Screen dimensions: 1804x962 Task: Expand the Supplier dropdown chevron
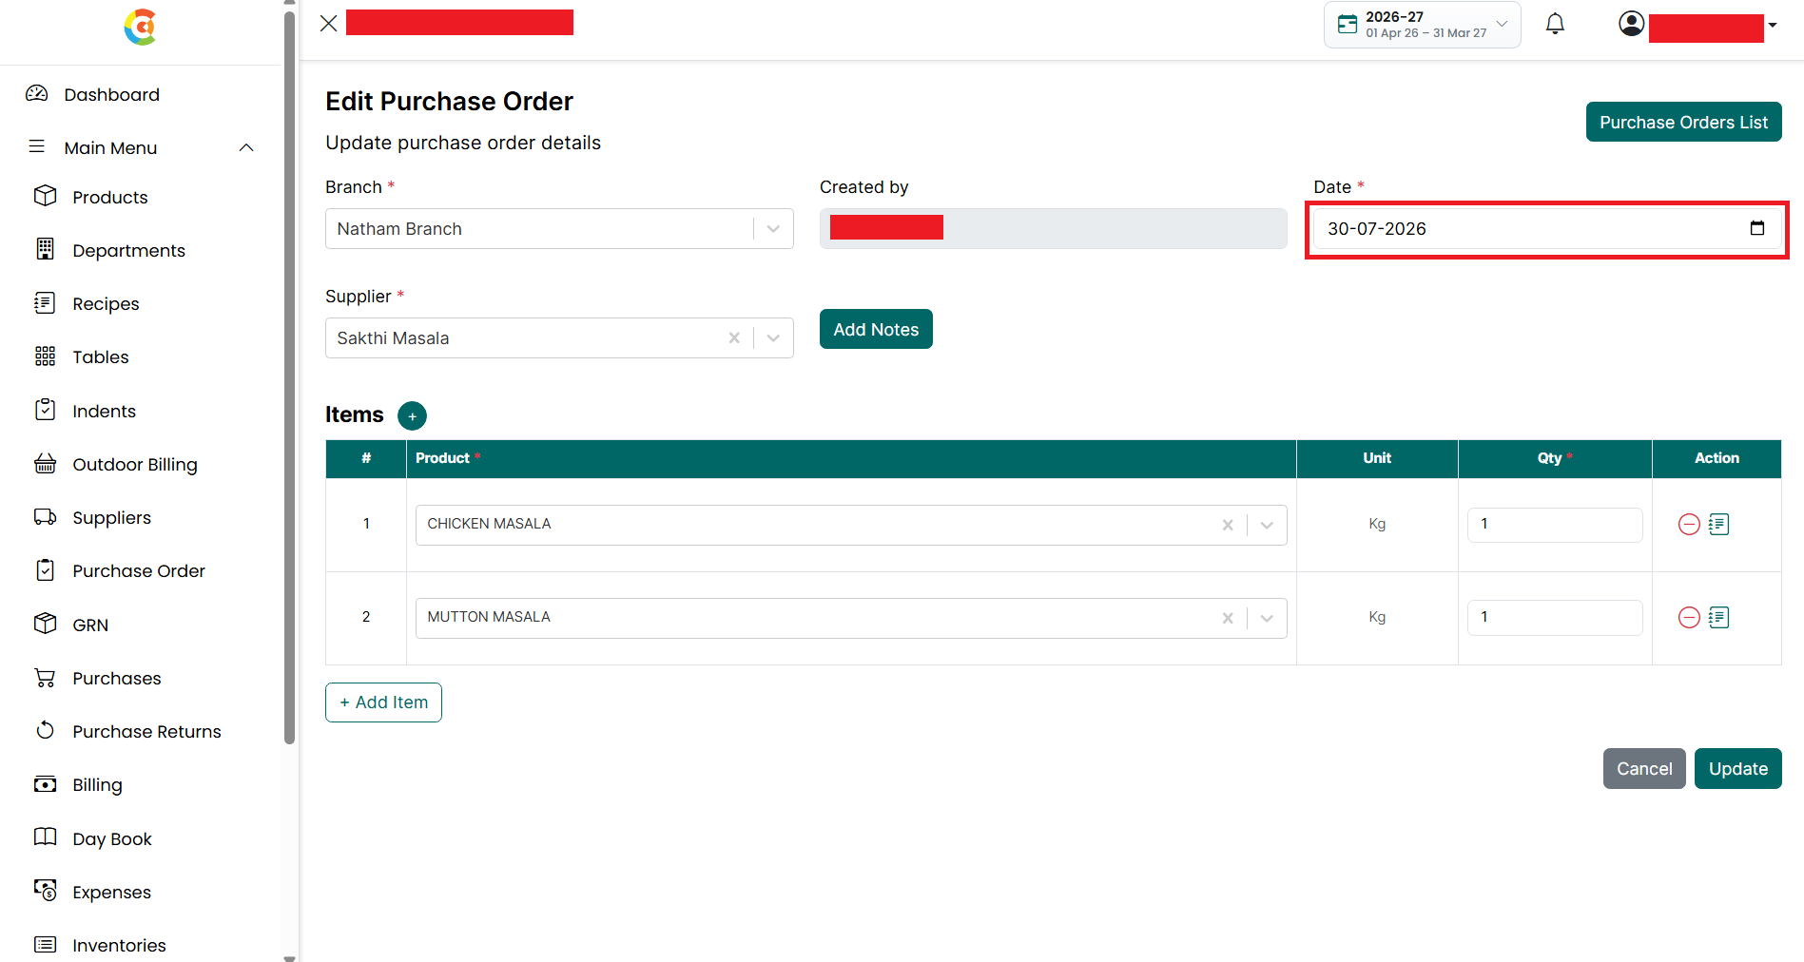tap(773, 338)
